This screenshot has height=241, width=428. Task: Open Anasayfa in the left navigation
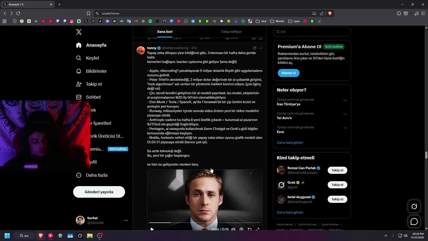(x=91, y=45)
